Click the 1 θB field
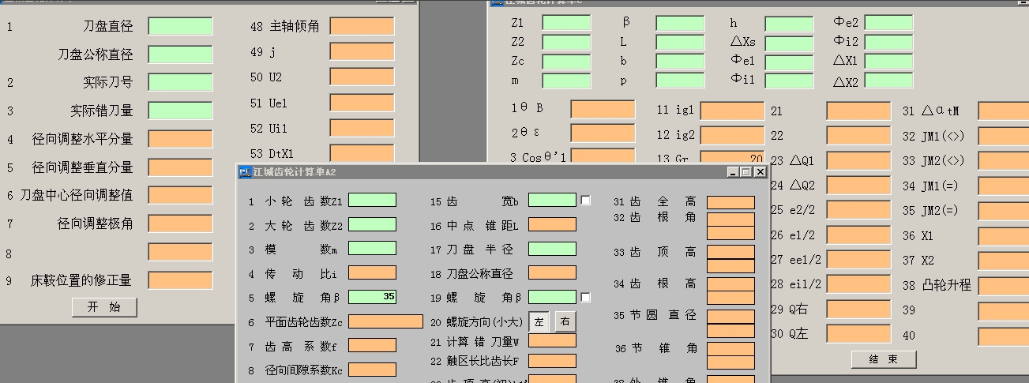The image size is (1029, 383). [603, 110]
